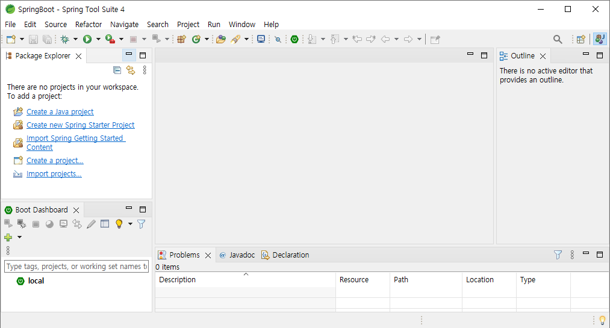The width and height of the screenshot is (610, 328).
Task: Click the Forward navigation arrow icon
Action: pyautogui.click(x=408, y=39)
